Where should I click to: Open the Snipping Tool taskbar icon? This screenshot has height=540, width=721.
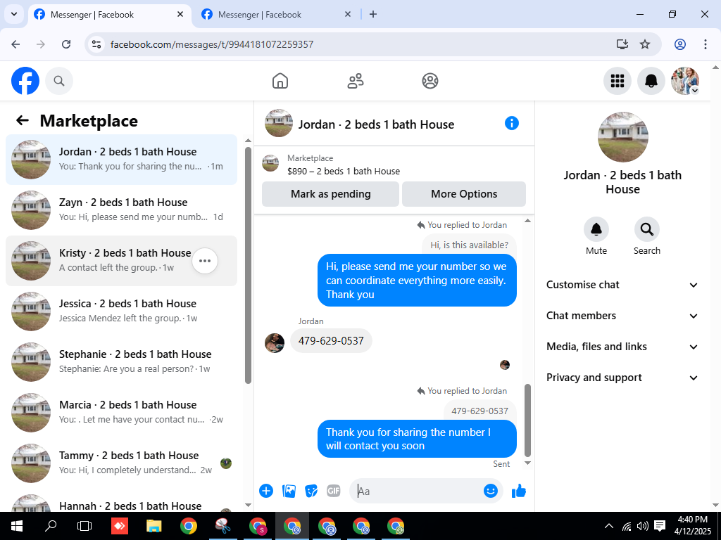point(223,526)
